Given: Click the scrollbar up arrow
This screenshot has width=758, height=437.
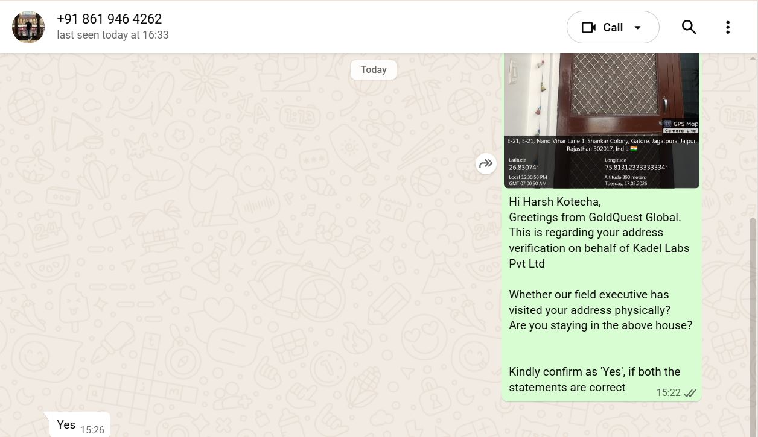Looking at the screenshot, I should [x=753, y=58].
